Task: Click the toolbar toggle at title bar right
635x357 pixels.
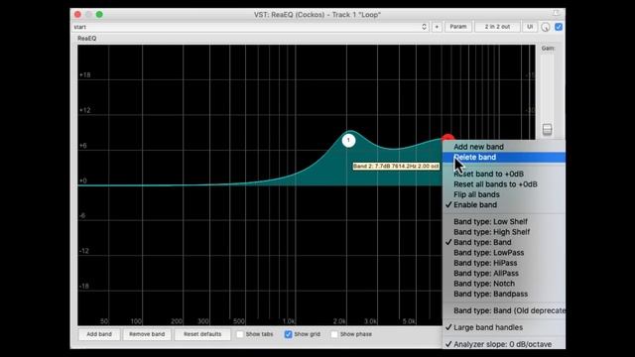Action: tap(557, 13)
